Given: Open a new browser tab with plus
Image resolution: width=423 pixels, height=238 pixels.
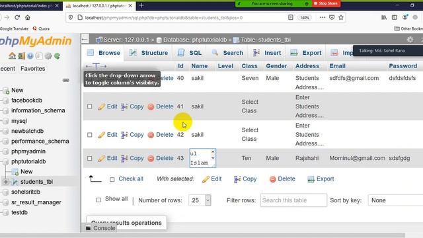Looking at the screenshot, I should (141, 5).
